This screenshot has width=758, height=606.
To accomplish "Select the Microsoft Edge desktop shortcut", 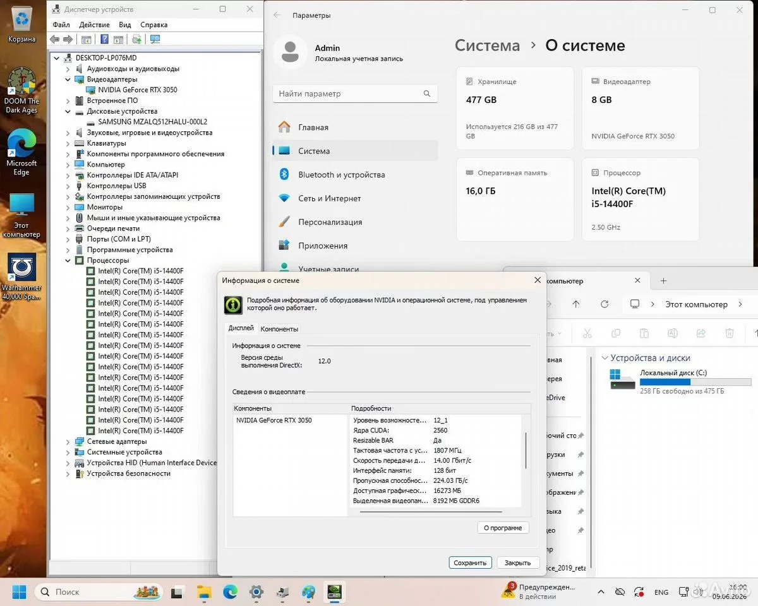I will pos(21,152).
